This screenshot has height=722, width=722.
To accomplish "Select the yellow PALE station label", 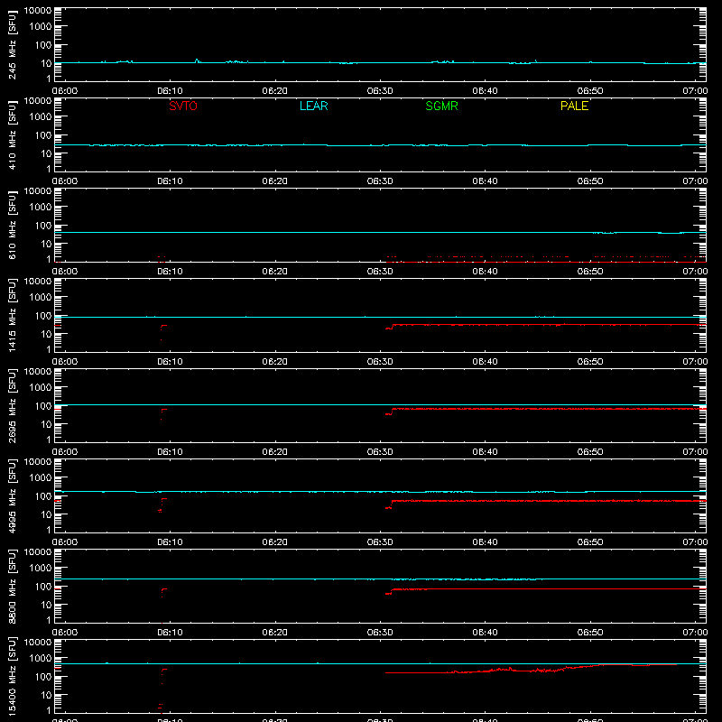I will 574,106.
